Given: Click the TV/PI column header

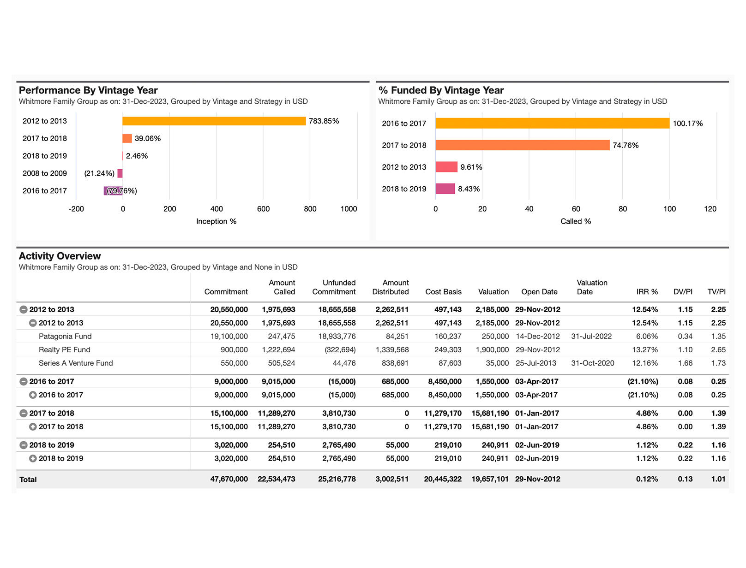Looking at the screenshot, I should (716, 292).
